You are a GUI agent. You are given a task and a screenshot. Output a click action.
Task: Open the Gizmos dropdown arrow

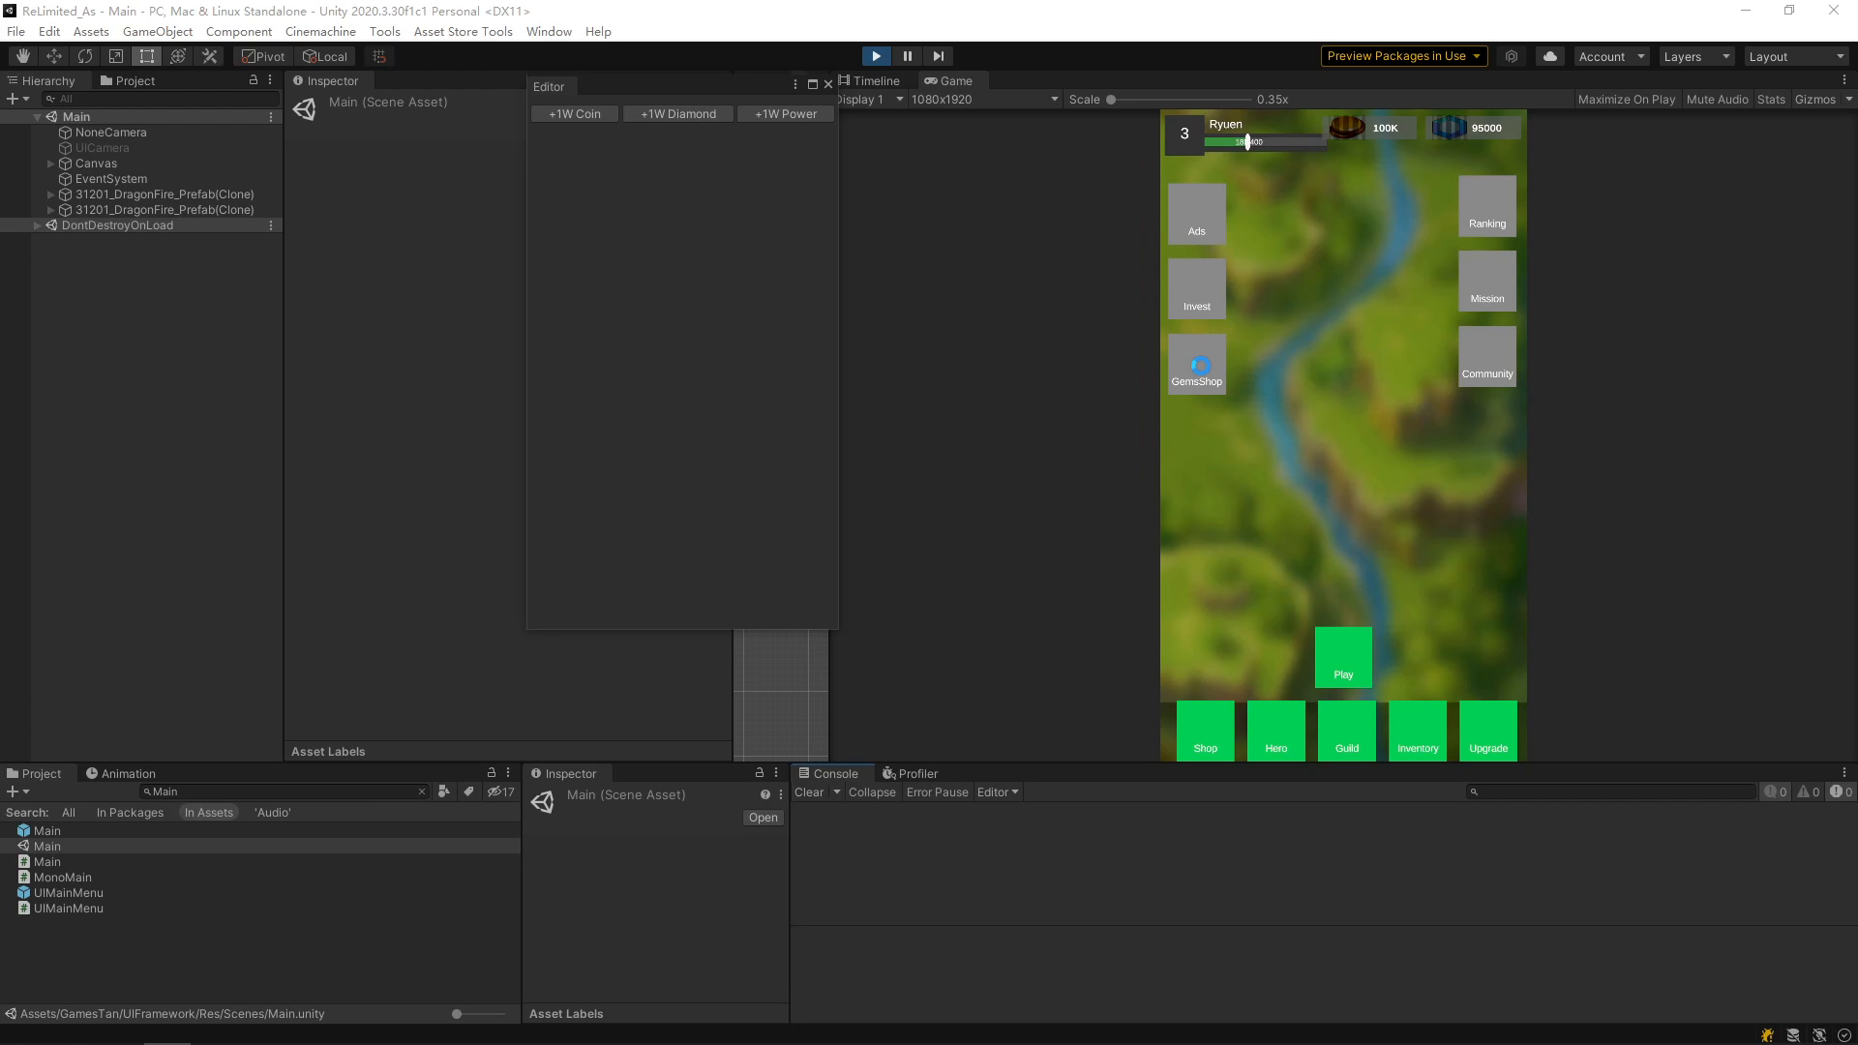click(1848, 99)
